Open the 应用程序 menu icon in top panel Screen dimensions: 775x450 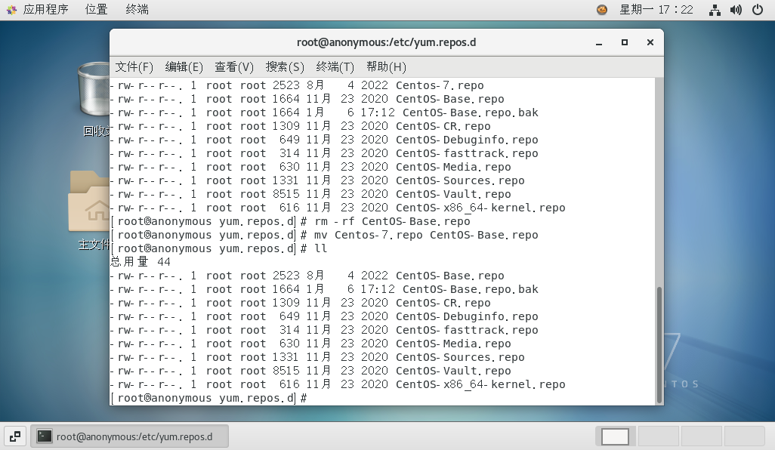11,9
